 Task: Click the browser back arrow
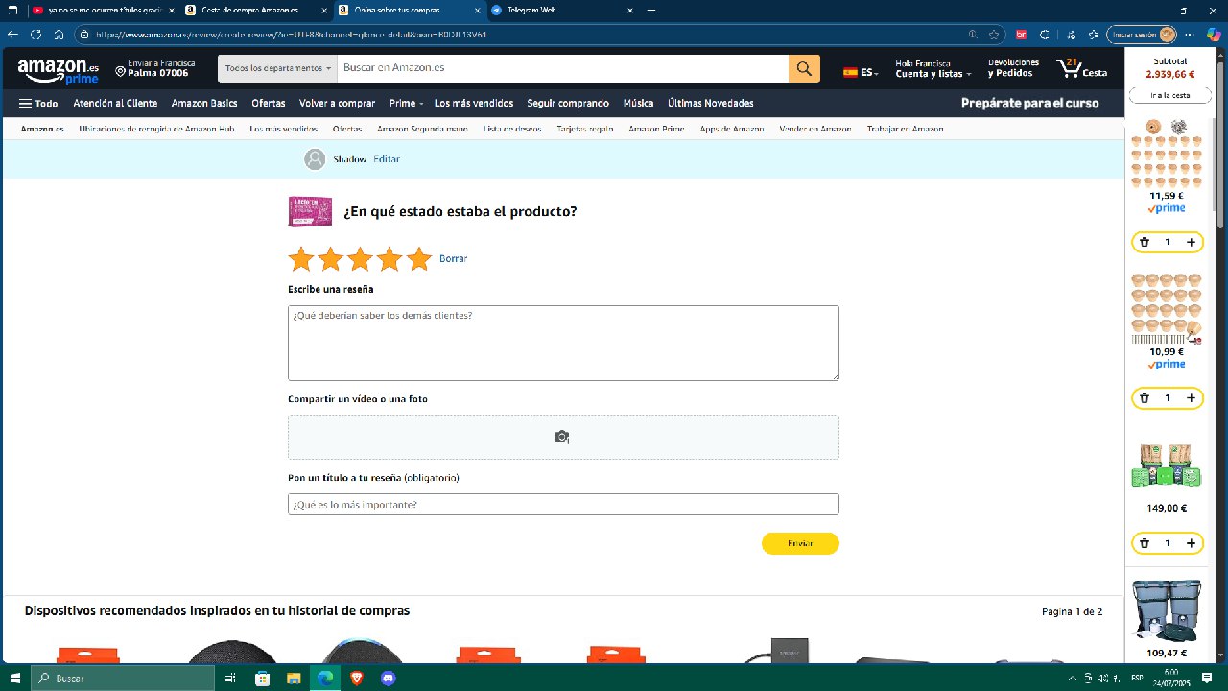point(12,34)
